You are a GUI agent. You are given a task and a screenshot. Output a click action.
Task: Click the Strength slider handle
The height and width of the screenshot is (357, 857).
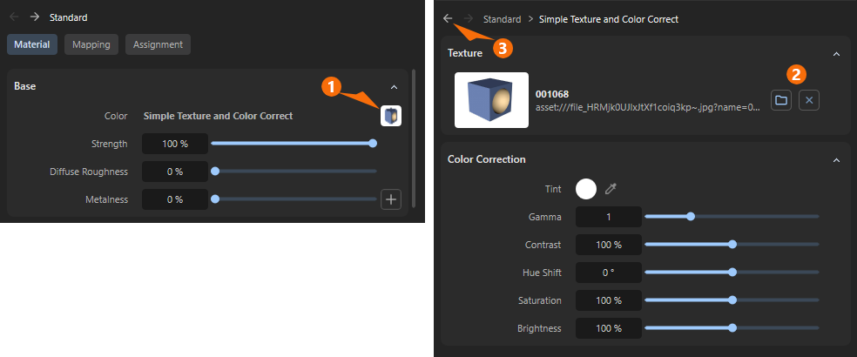pos(373,144)
